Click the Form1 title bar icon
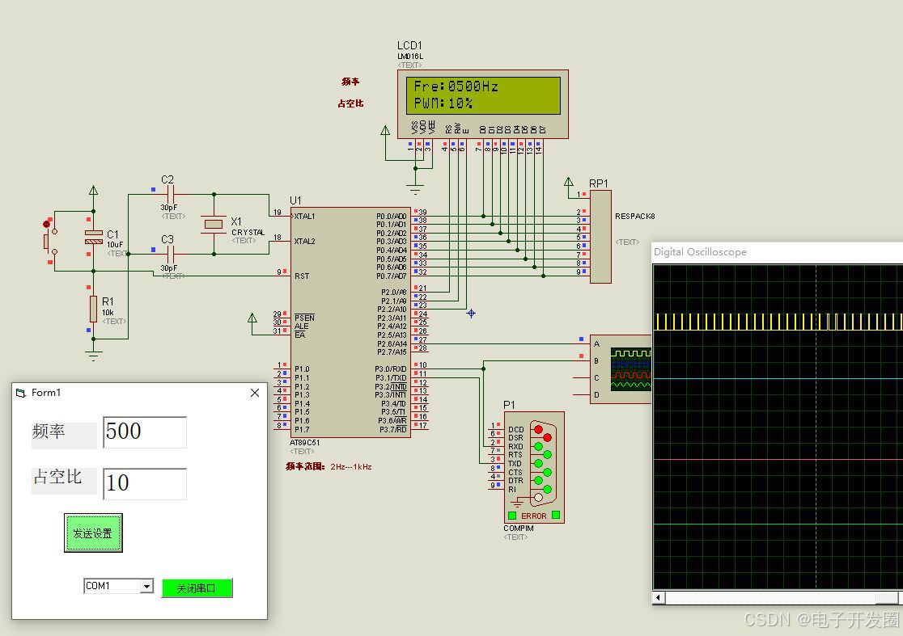Viewport: 903px width, 636px height. tap(21, 393)
